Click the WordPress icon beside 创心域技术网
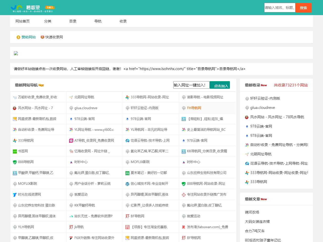The width and height of the screenshot is (323, 242). point(127,184)
